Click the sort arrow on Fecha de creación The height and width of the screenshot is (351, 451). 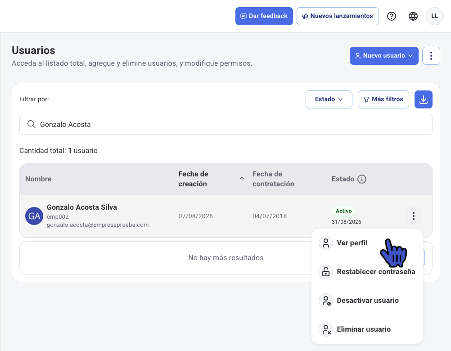pos(242,179)
